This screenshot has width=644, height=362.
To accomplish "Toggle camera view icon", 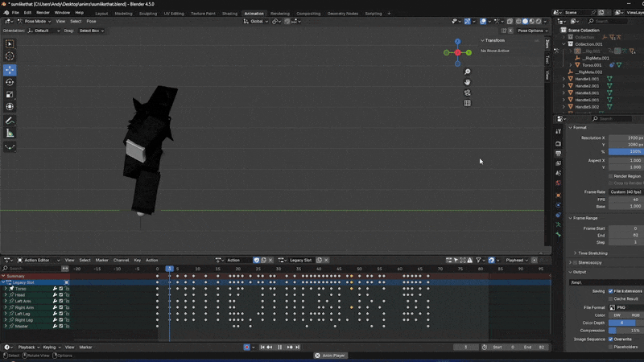I will pos(468,93).
